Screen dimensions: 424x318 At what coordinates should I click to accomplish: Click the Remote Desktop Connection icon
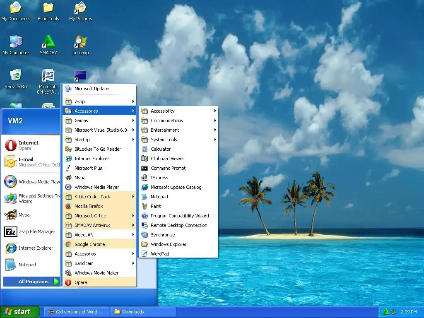pos(145,225)
